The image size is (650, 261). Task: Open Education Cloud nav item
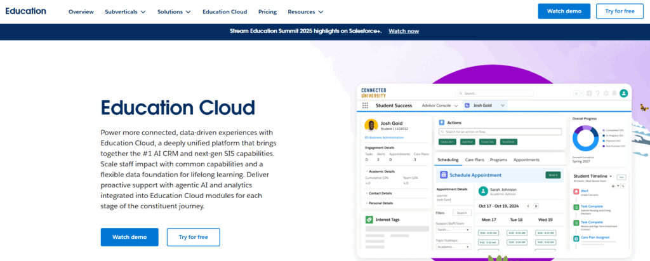pos(225,11)
